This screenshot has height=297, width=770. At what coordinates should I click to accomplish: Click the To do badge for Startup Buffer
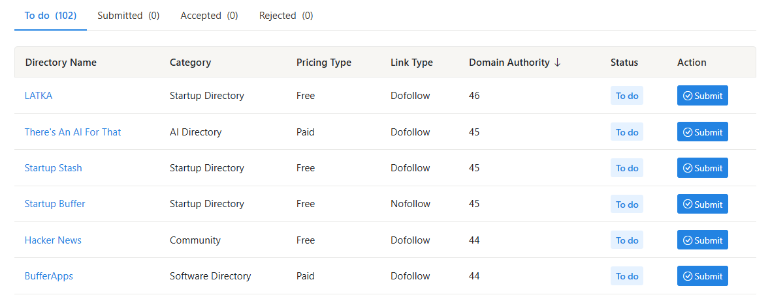tap(626, 204)
